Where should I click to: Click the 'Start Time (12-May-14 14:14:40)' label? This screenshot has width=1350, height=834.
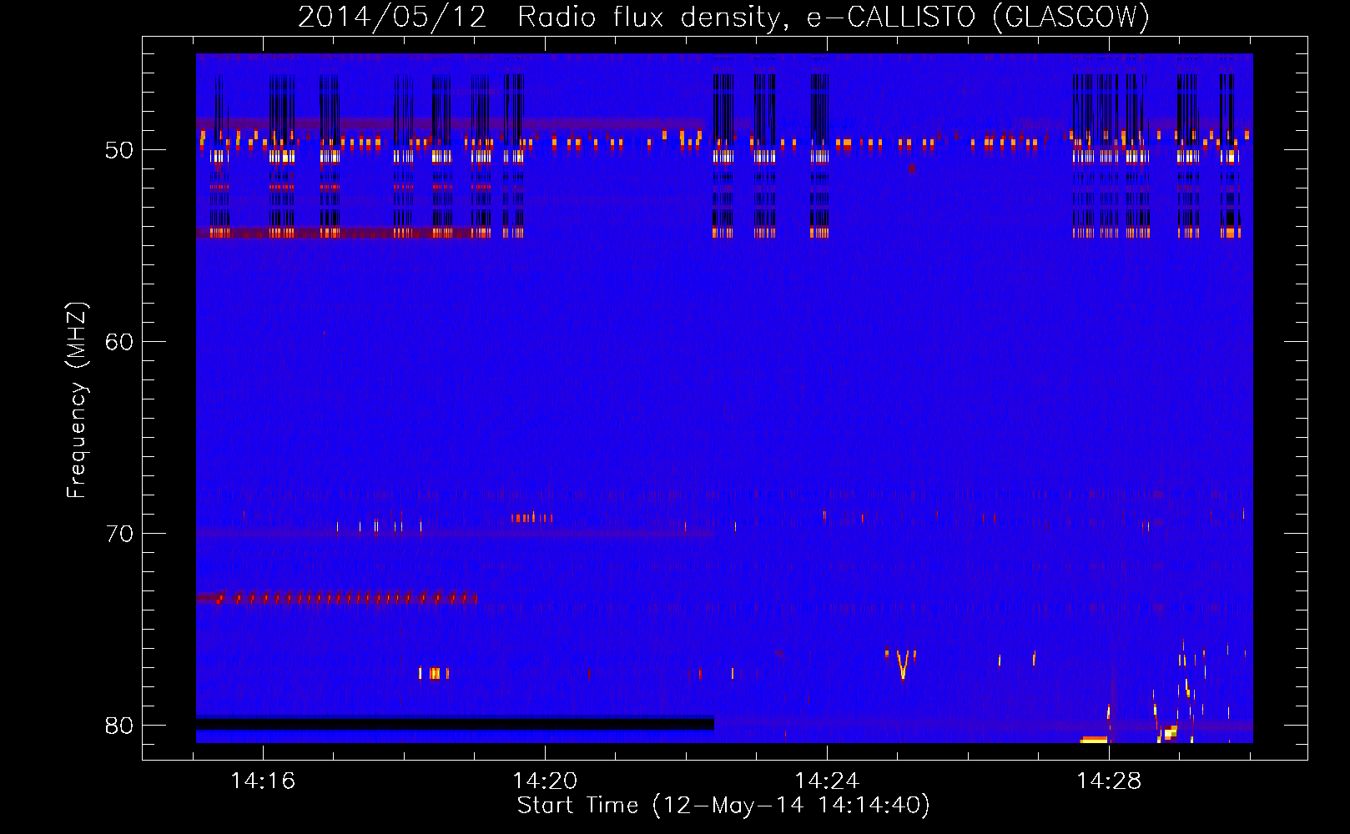point(723,806)
